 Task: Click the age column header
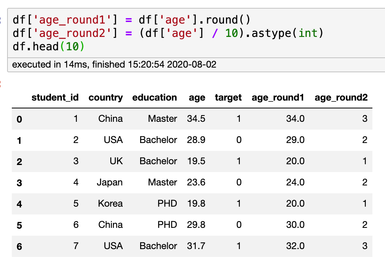pyautogui.click(x=197, y=97)
